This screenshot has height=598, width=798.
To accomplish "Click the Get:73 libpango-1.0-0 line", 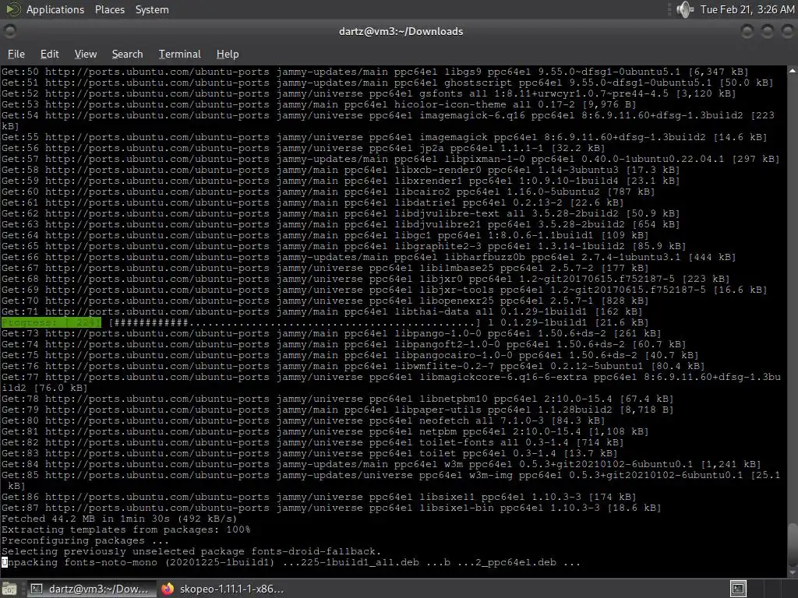I will (330, 333).
